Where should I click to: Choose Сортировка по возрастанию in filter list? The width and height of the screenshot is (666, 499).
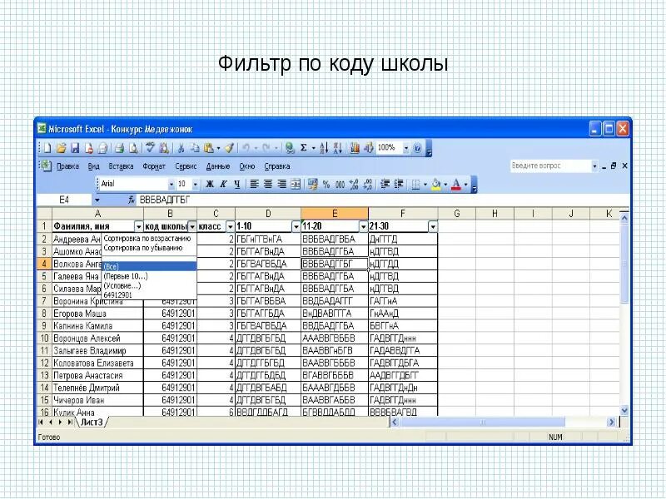[149, 239]
